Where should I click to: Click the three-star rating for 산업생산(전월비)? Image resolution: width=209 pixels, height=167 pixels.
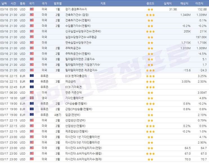click(150, 126)
